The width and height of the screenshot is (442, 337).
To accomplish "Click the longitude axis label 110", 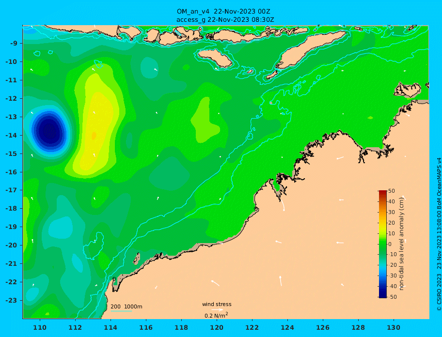I will [40, 328].
